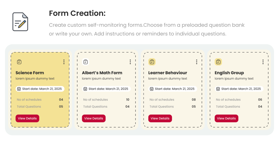The height and width of the screenshot is (141, 279).
Task: Click calendar icon in Learner Behaviour start date
Action: (x=152, y=89)
